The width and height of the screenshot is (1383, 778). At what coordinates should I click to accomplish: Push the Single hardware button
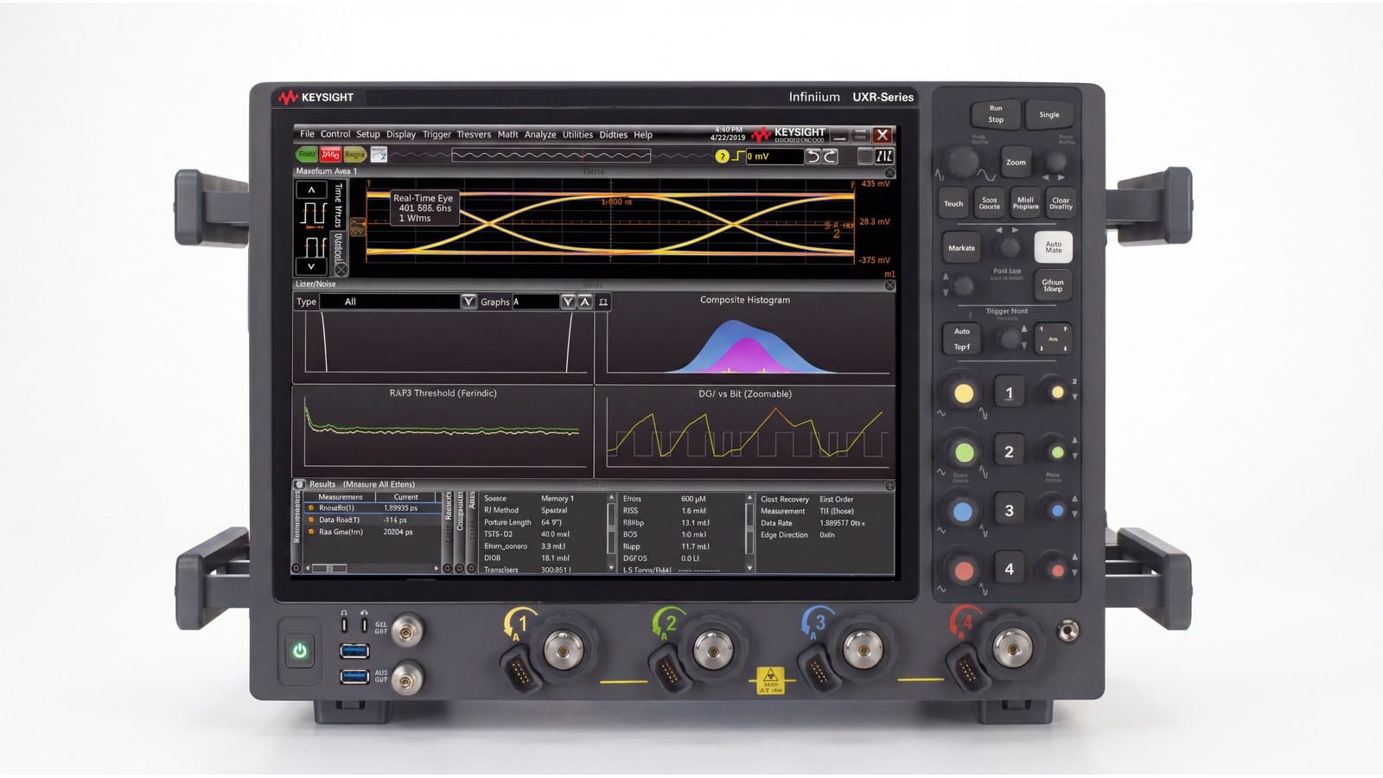point(1048,114)
